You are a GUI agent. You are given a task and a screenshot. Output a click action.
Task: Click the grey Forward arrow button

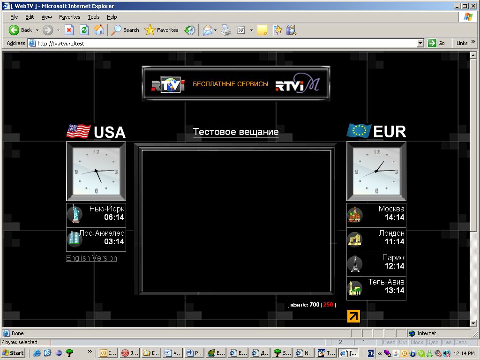coord(47,30)
